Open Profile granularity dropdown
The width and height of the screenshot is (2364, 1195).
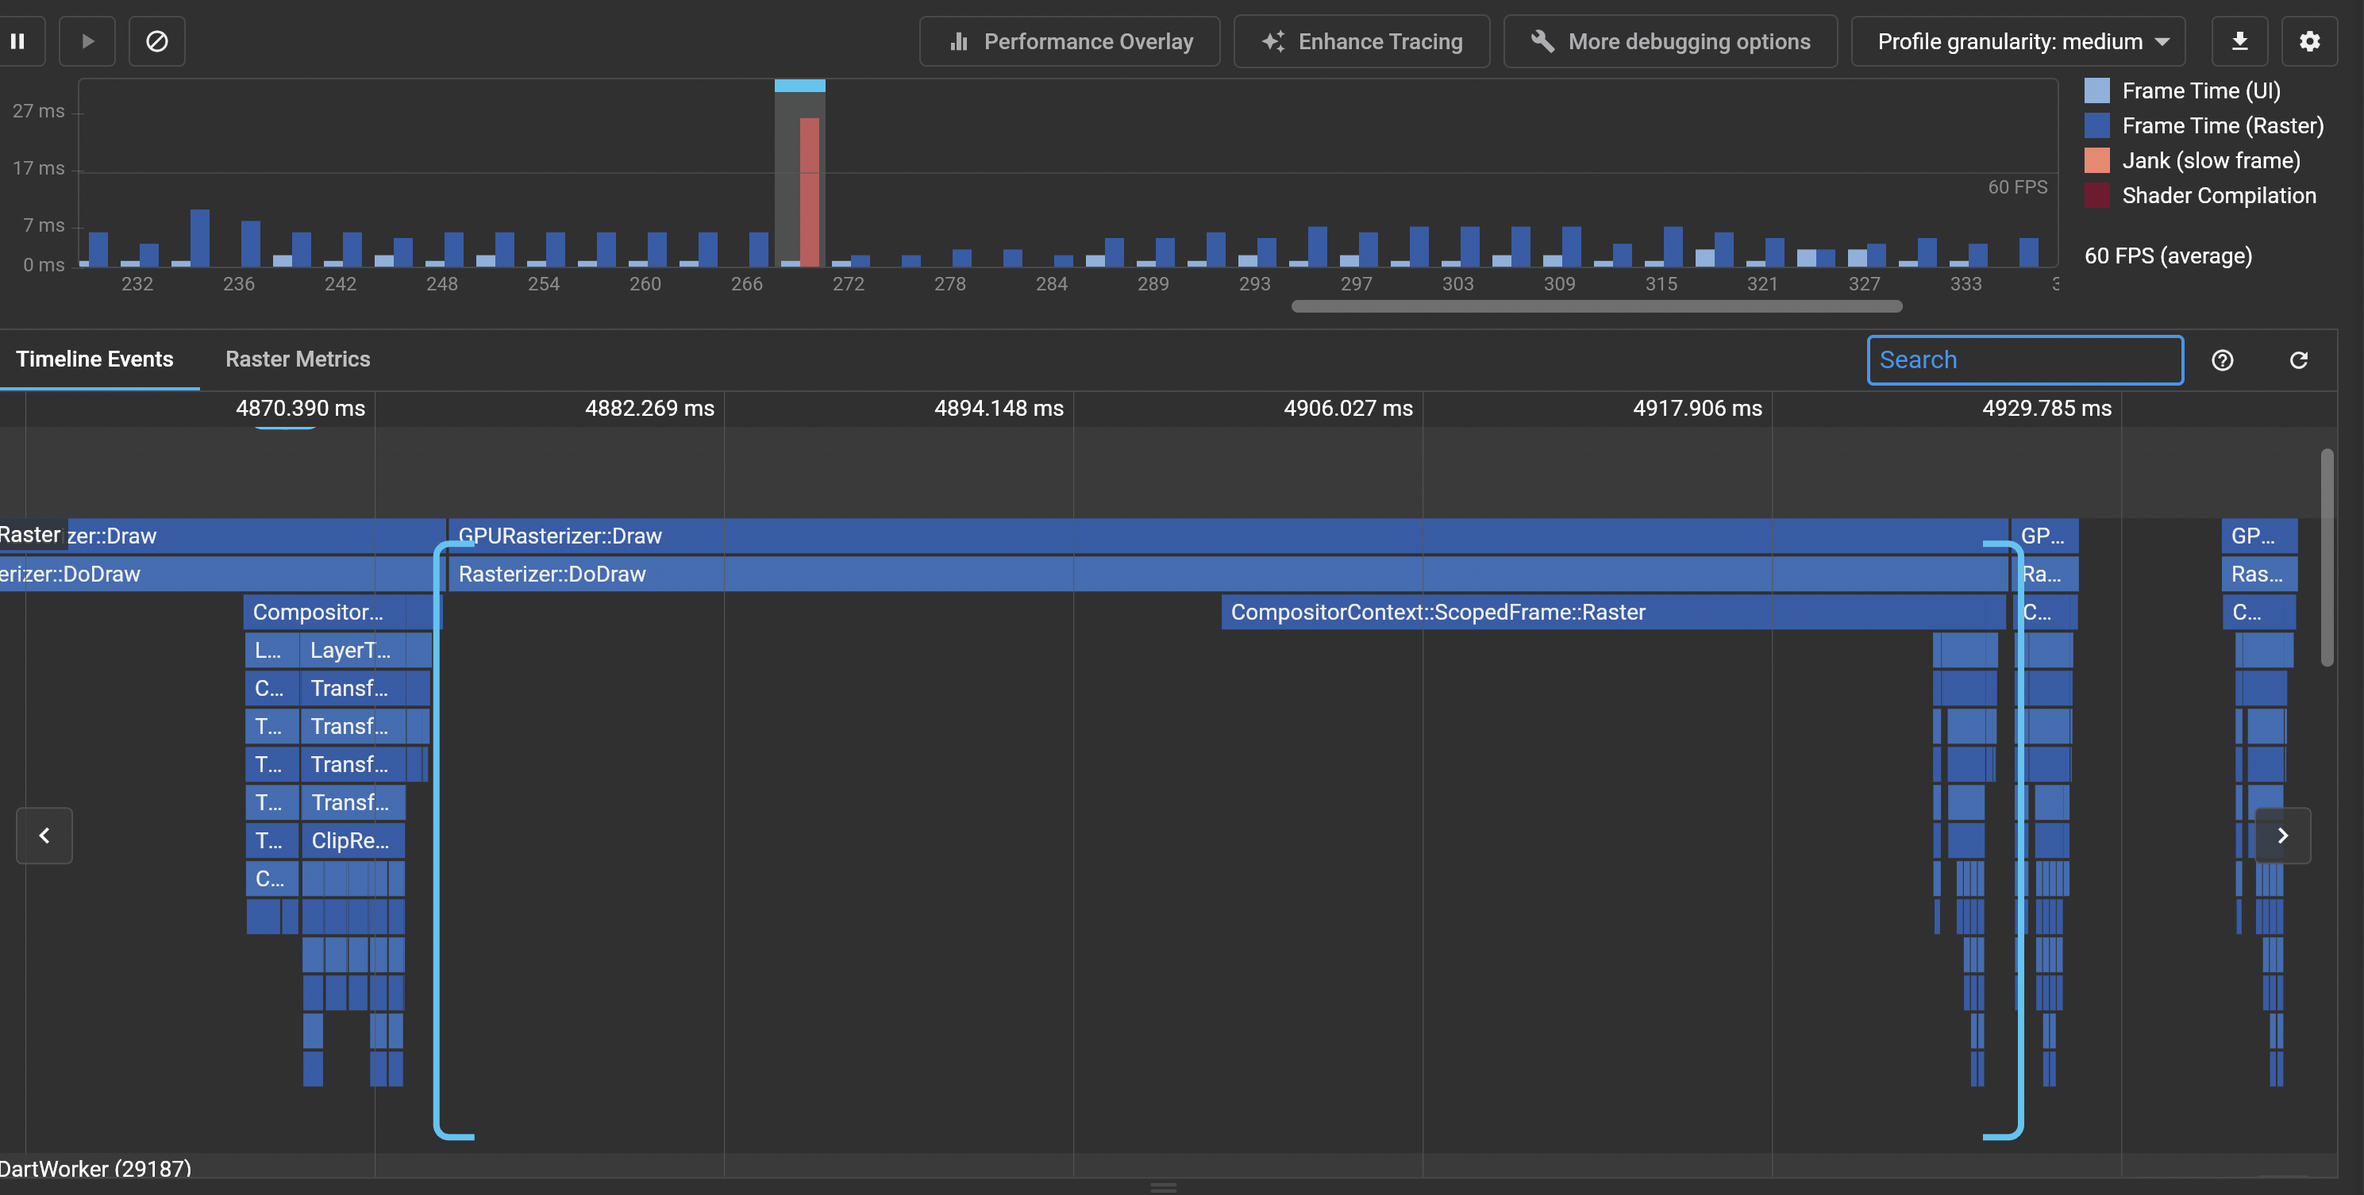[x=2017, y=41]
